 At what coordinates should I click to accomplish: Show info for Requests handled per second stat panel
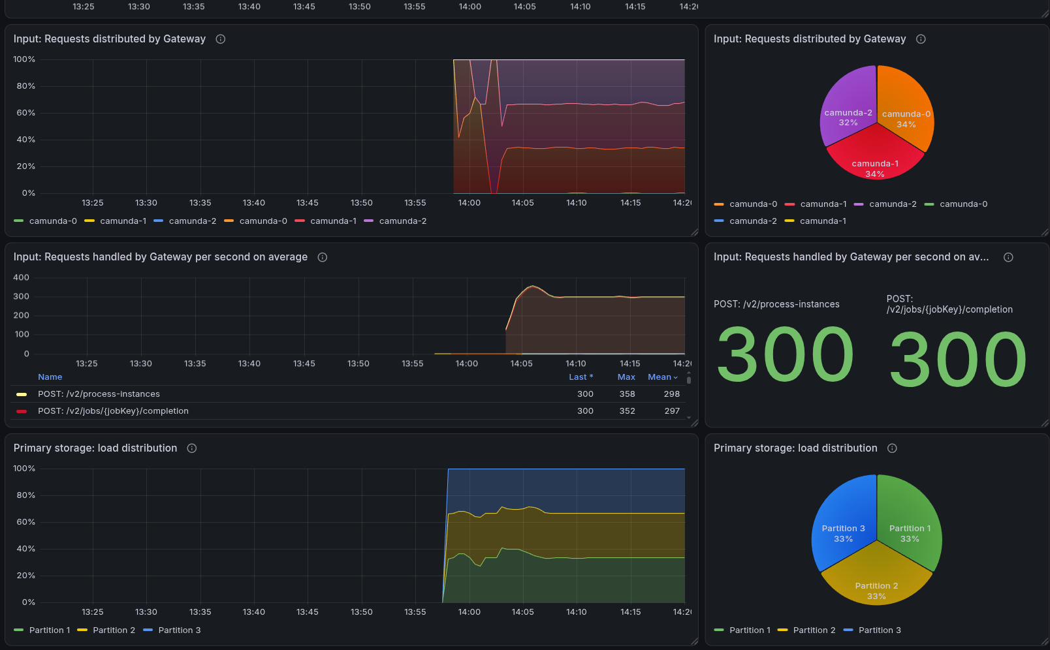pos(1008,257)
